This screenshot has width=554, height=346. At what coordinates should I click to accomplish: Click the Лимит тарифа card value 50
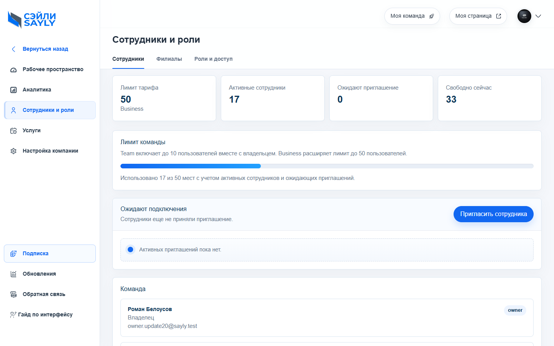tap(126, 100)
